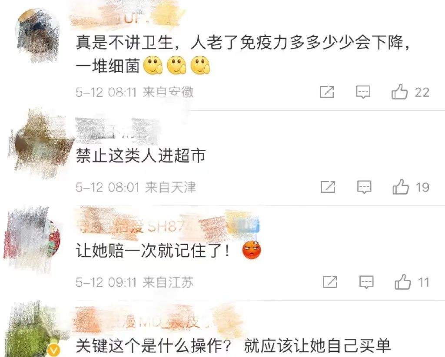The image size is (445, 357).
Task: Repost the comment from 江苏
Action: [330, 282]
